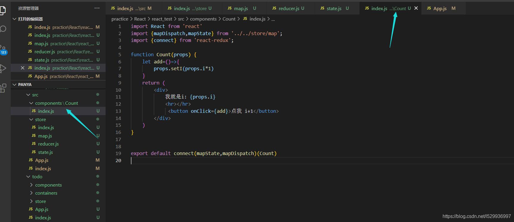
Task: Click 'connect(mapState,mapDispatch)(Count)' export line
Action: (x=225, y=153)
